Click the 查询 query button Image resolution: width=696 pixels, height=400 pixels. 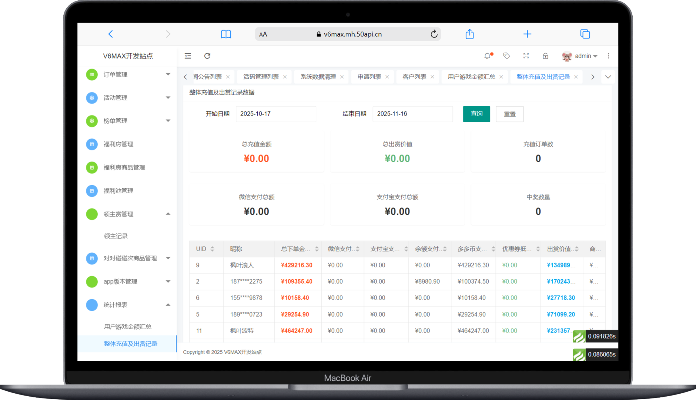point(476,114)
